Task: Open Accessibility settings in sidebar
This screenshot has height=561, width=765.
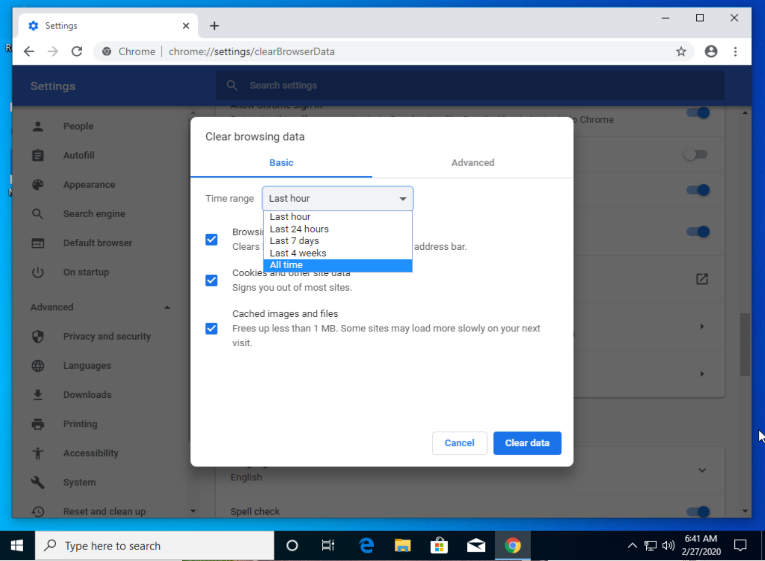Action: [x=91, y=453]
